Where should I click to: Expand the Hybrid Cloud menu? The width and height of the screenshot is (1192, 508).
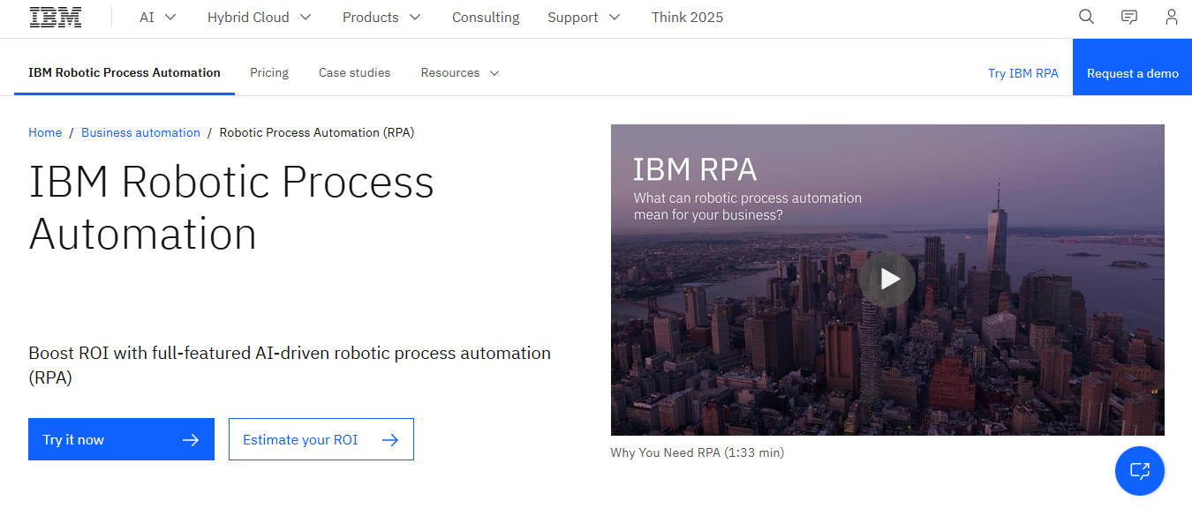(260, 18)
